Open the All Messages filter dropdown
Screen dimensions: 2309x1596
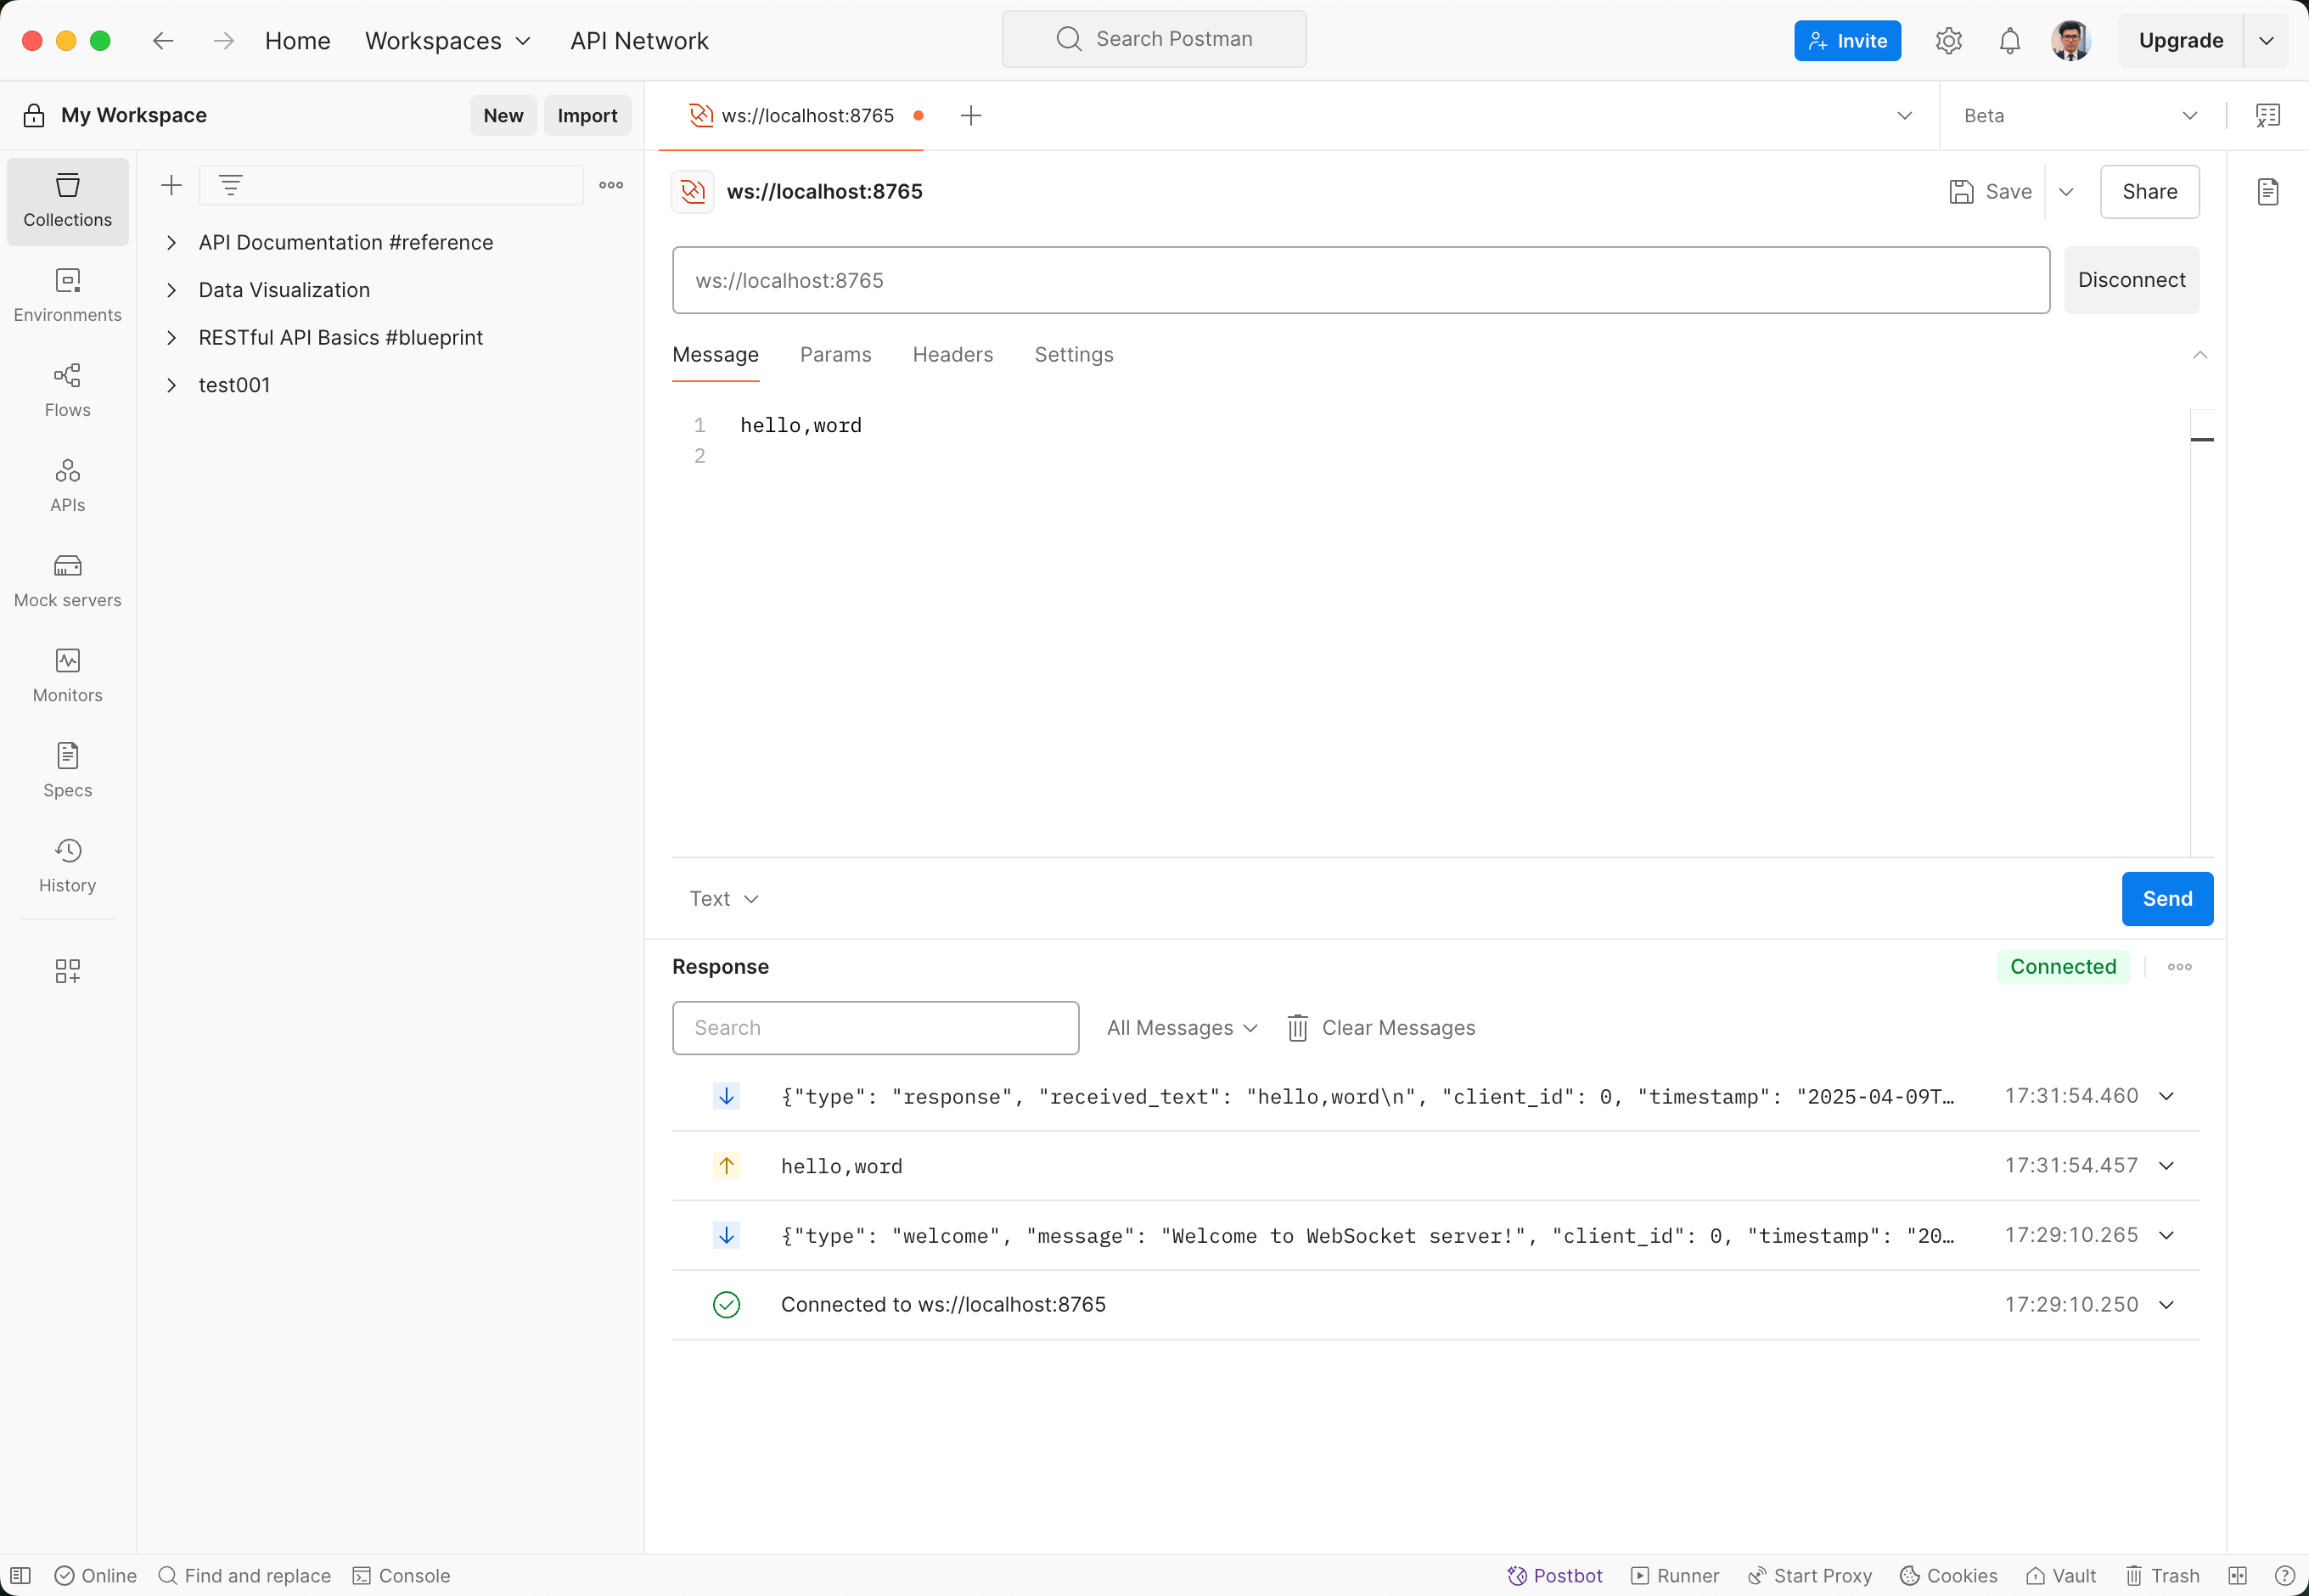coord(1181,1027)
